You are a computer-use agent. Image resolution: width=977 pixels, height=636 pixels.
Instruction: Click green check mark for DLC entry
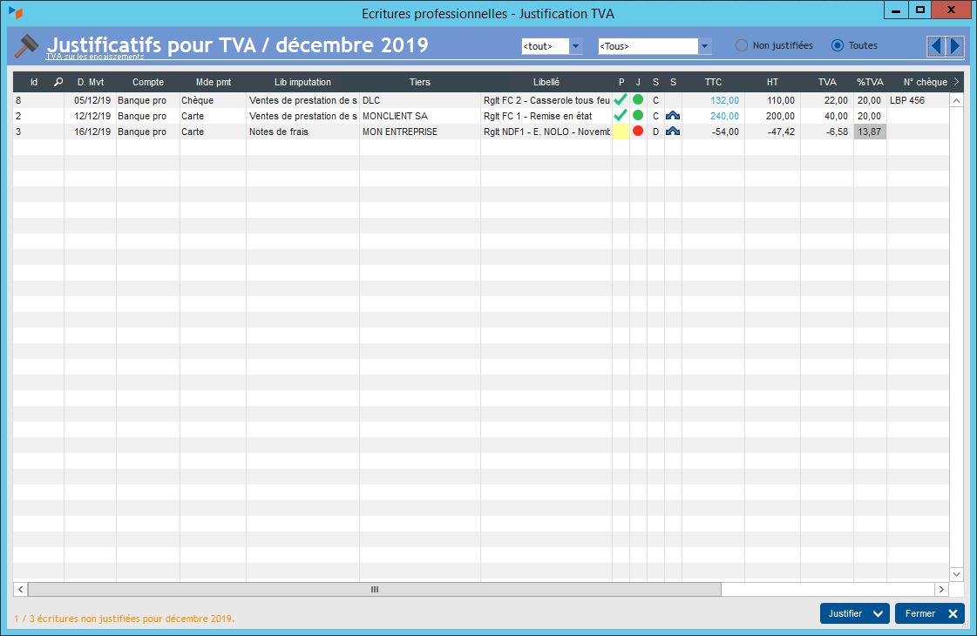tap(621, 100)
